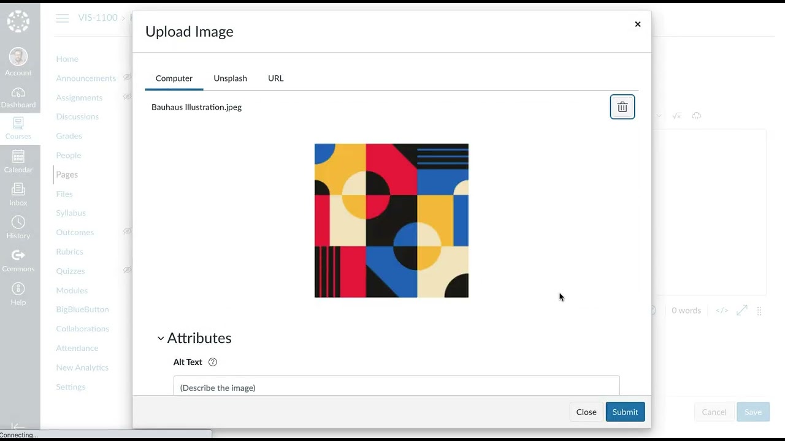Image resolution: width=785 pixels, height=441 pixels.
Task: Click the editor resize handle dots
Action: [759, 311]
